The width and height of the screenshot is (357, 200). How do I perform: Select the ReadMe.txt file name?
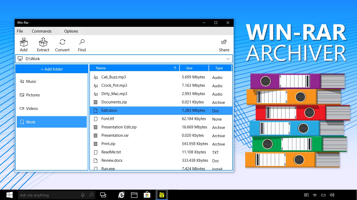tap(111, 152)
